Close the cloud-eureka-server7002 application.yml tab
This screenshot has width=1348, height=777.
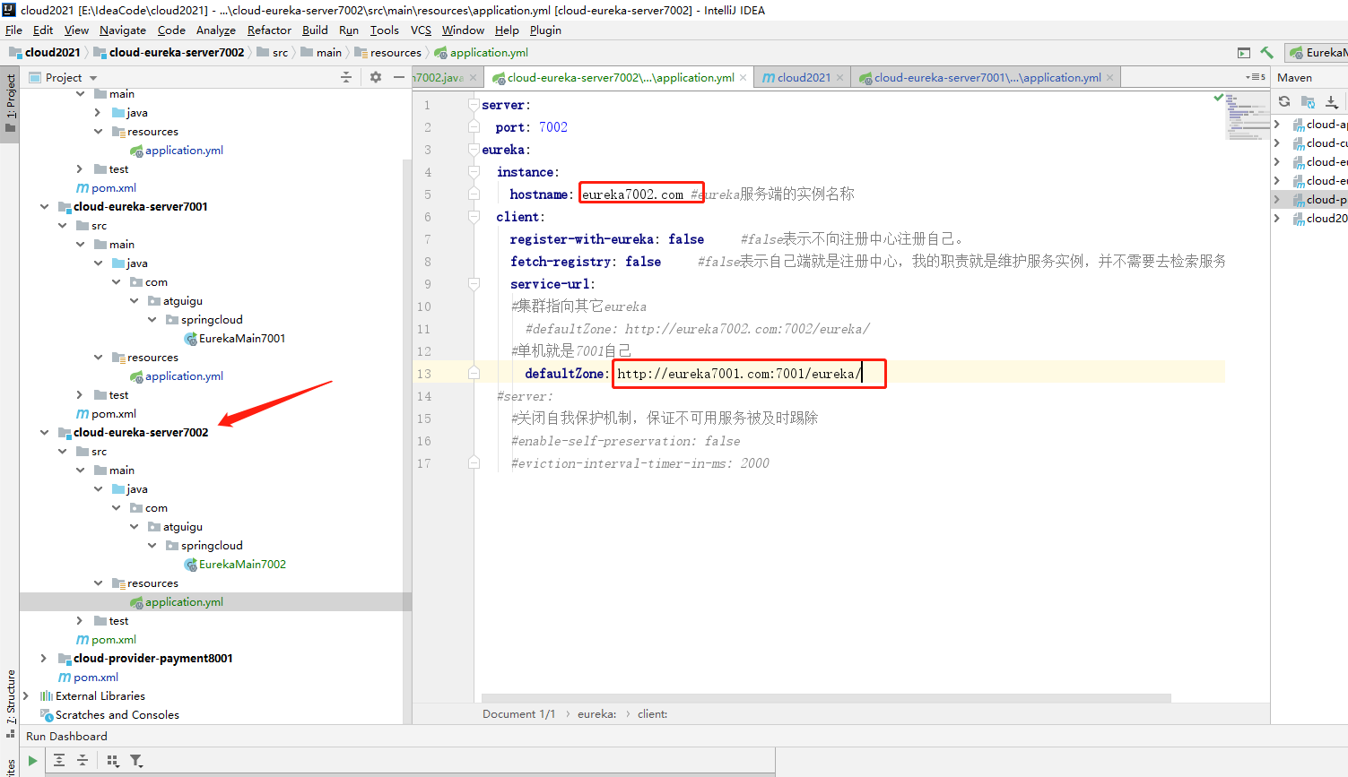tap(743, 78)
